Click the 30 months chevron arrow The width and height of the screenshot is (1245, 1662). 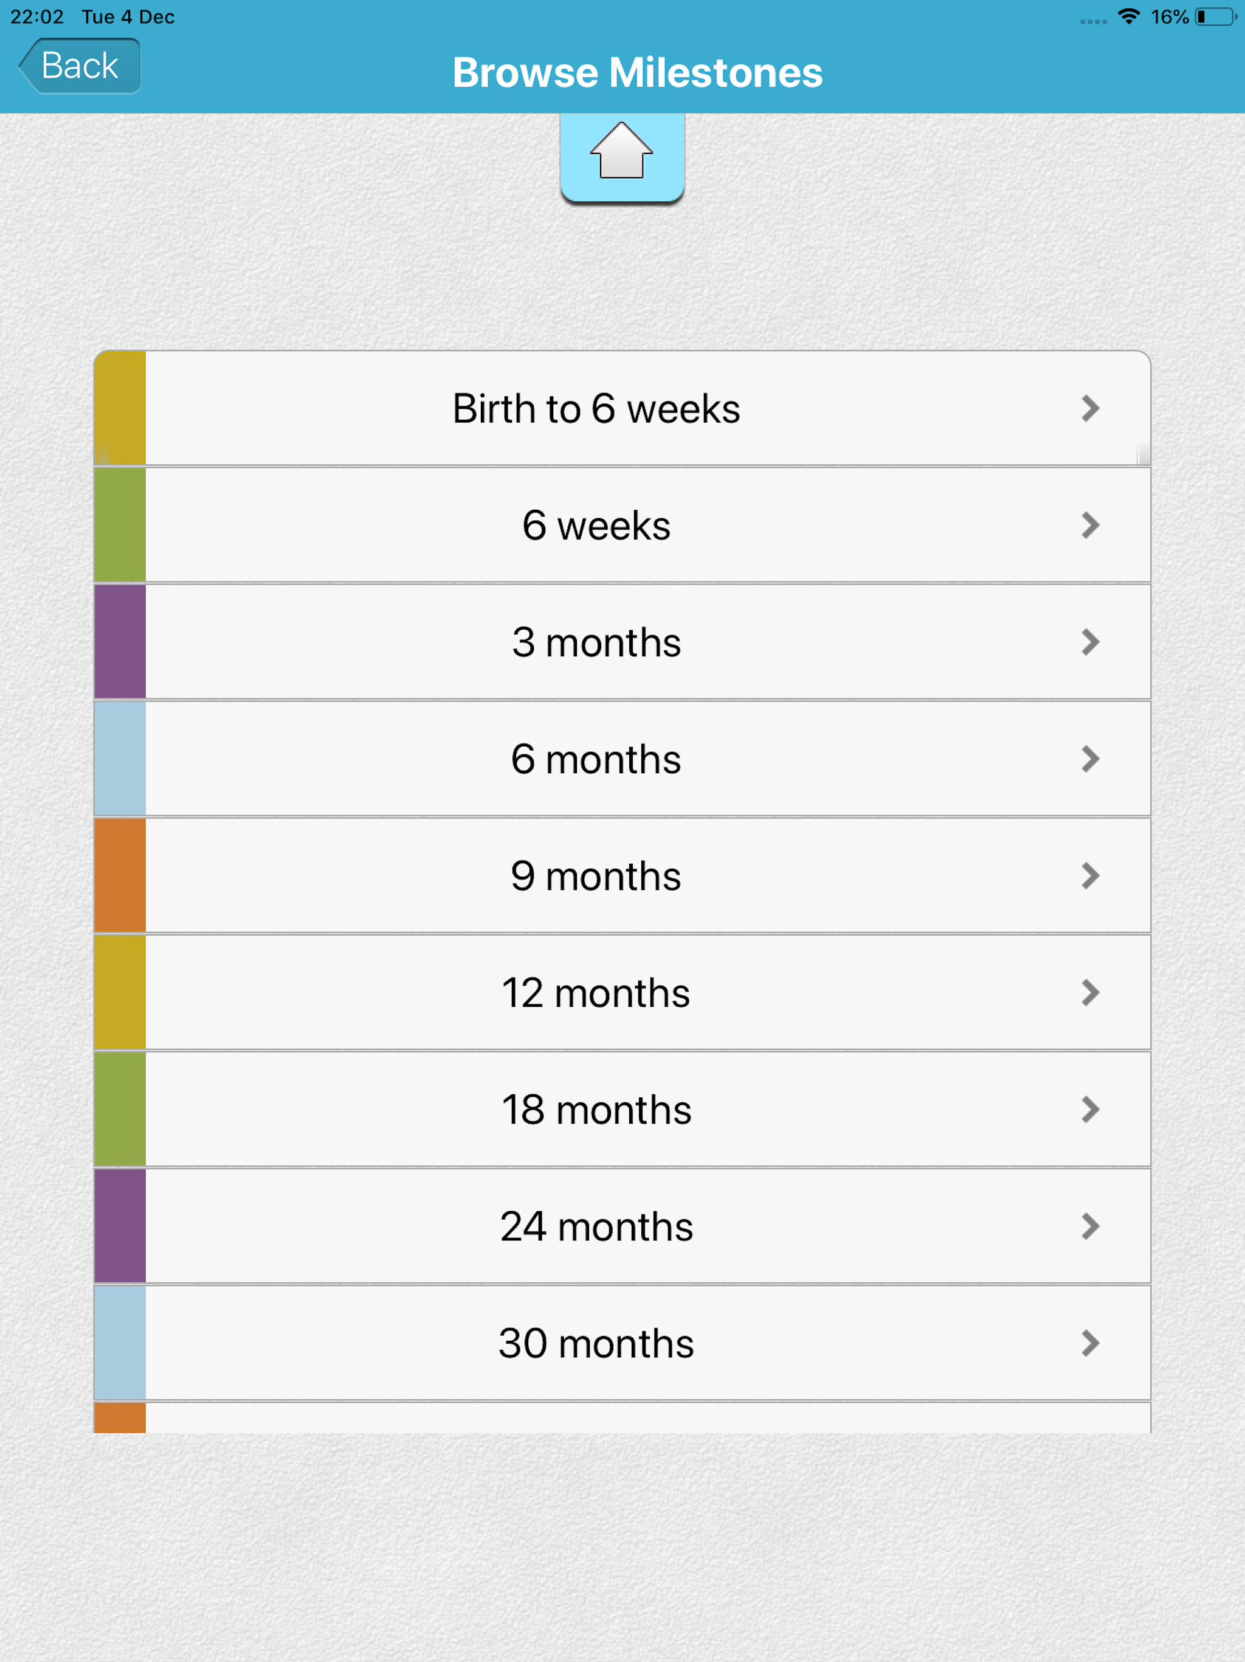(1089, 1343)
